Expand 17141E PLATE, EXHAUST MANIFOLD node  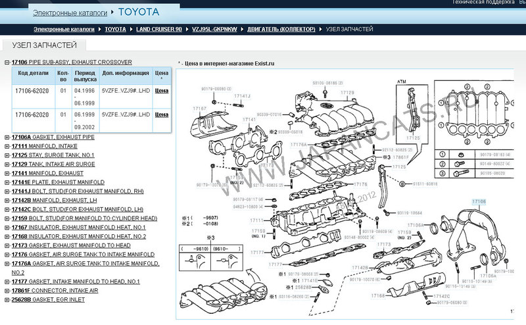click(x=7, y=182)
